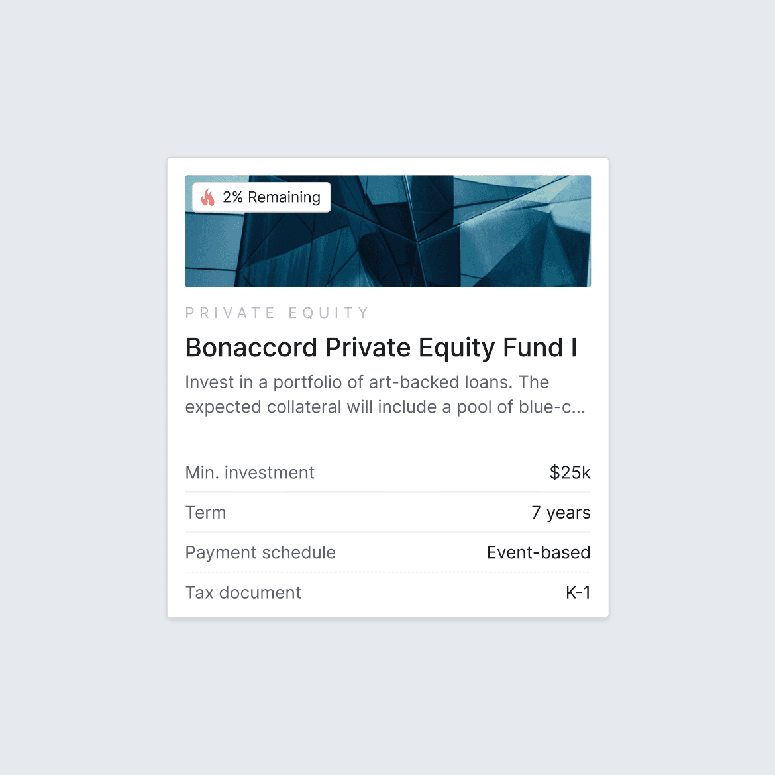Screen dimensions: 775x775
Task: Click the blank middle of the Term row
Action: tap(378, 513)
